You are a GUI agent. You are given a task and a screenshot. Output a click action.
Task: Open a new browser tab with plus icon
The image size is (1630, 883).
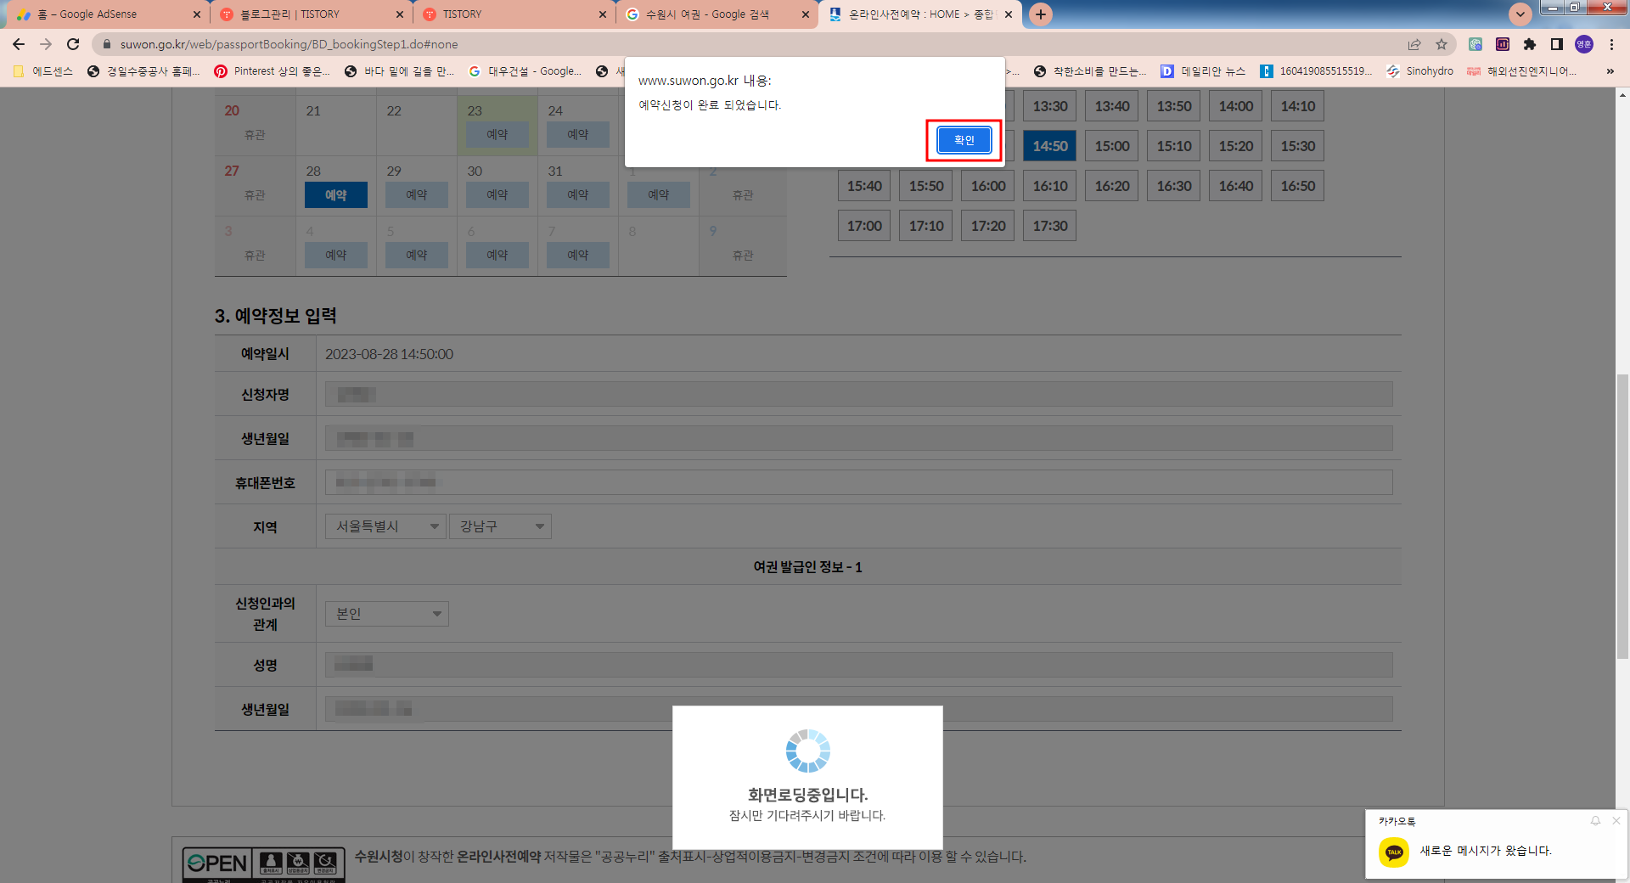coord(1040,14)
